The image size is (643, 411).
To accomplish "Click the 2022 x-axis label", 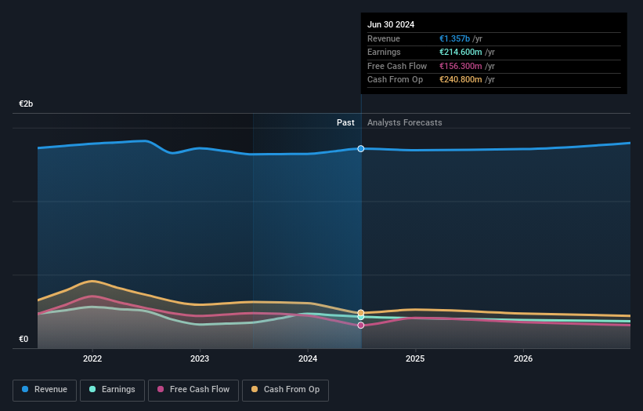I will click(x=92, y=358).
